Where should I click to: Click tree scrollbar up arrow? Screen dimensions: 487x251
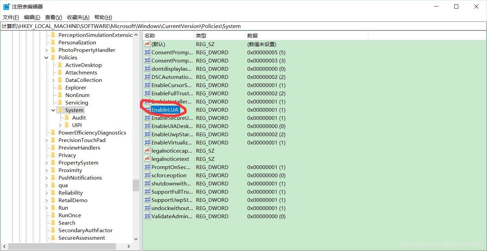coord(136,34)
